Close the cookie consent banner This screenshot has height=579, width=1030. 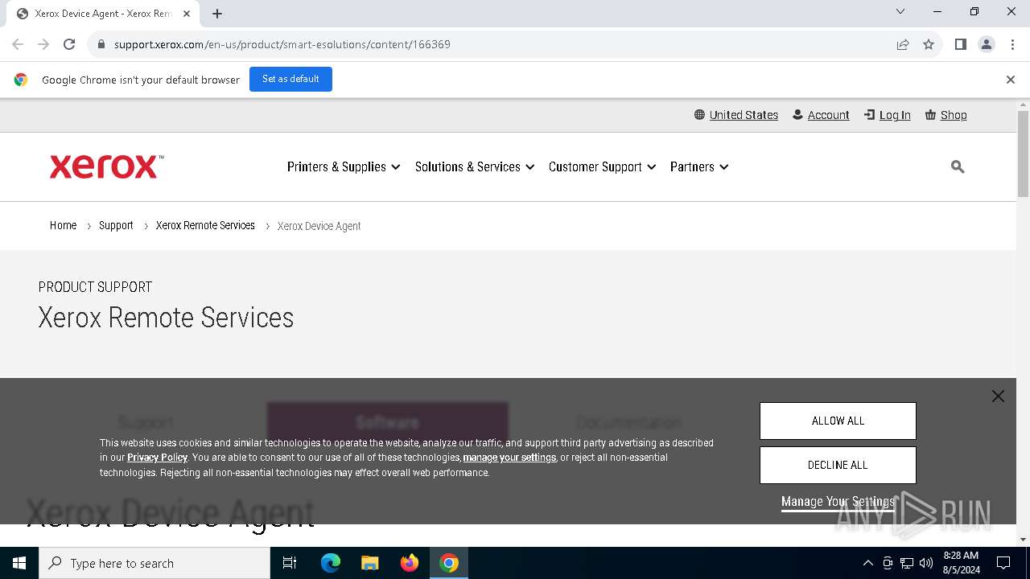(998, 396)
